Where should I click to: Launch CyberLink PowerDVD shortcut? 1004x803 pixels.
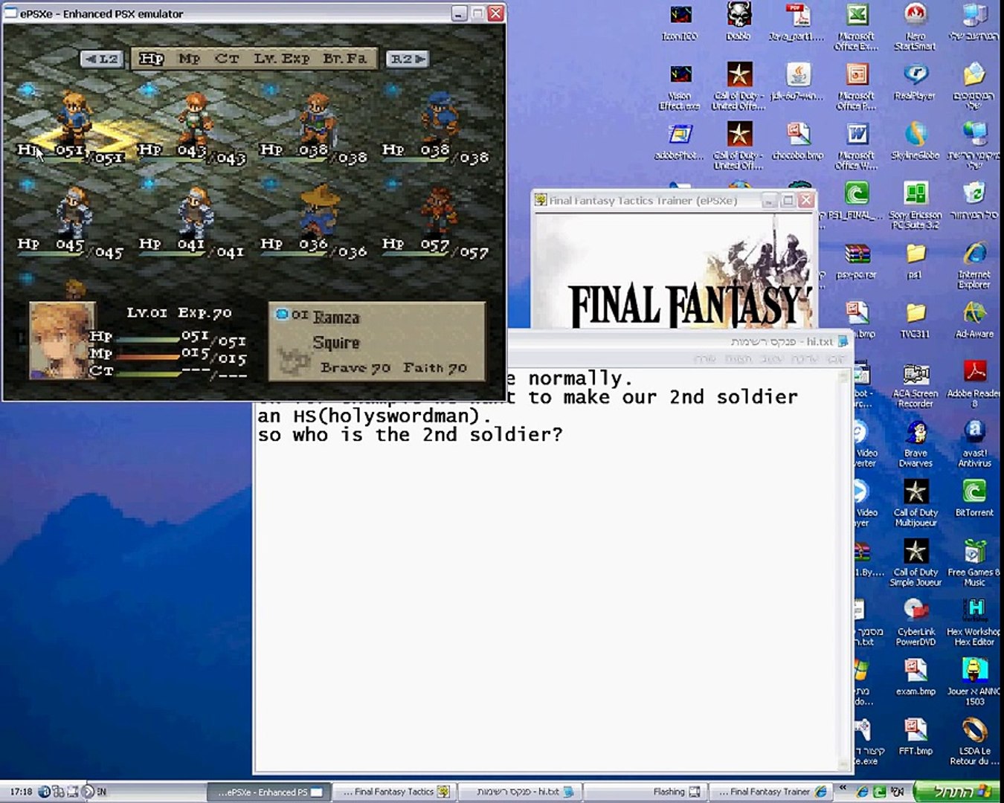[x=915, y=622]
